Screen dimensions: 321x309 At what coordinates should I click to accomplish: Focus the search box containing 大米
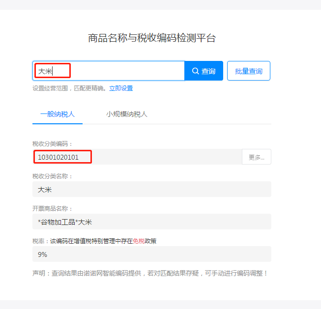108,71
